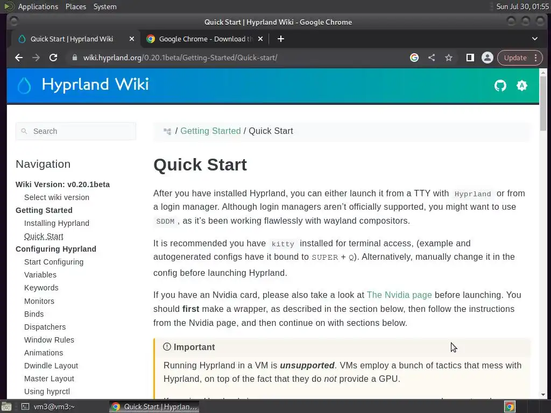Open Select wiki version link
This screenshot has width=551, height=413.
56,197
